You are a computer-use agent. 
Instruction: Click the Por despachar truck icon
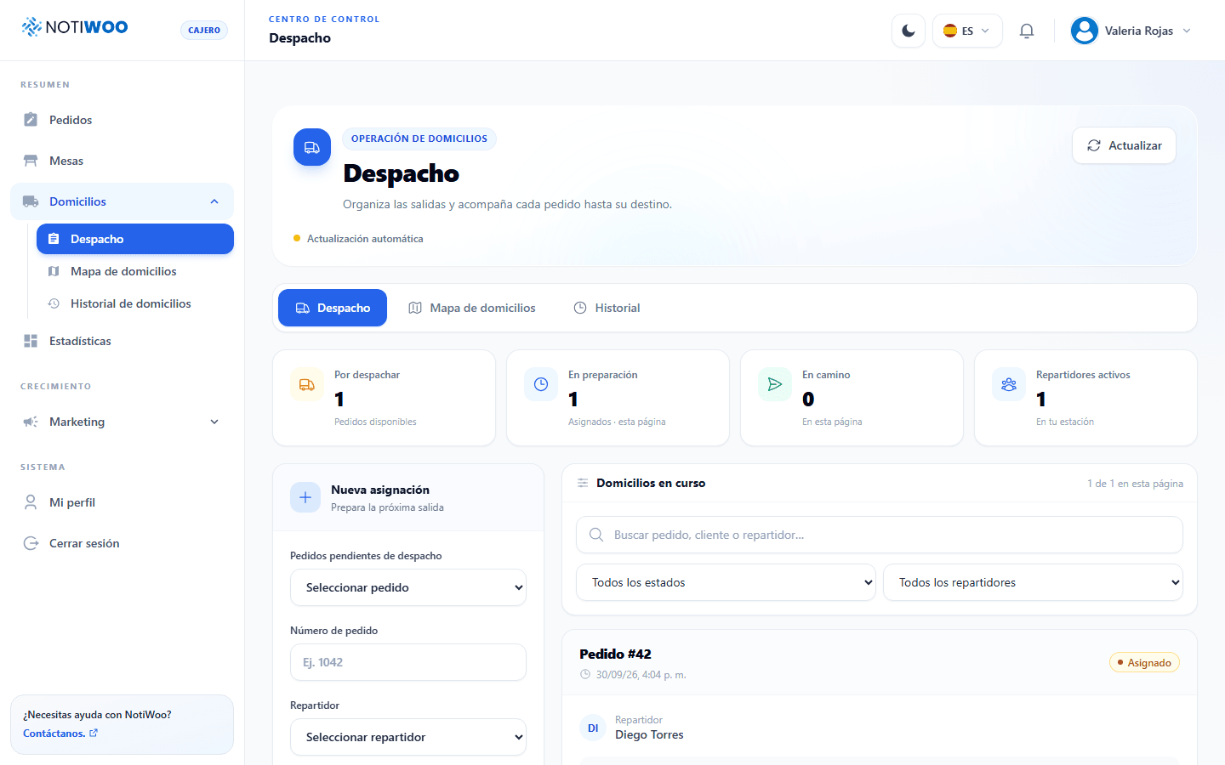(x=307, y=384)
